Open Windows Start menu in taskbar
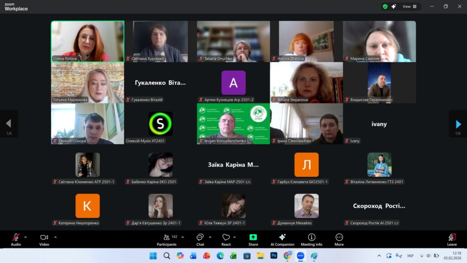Screen dimensions: 467x263 tap(153, 256)
